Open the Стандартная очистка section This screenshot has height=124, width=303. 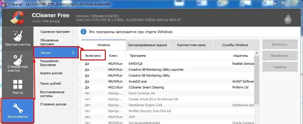coord(17,63)
